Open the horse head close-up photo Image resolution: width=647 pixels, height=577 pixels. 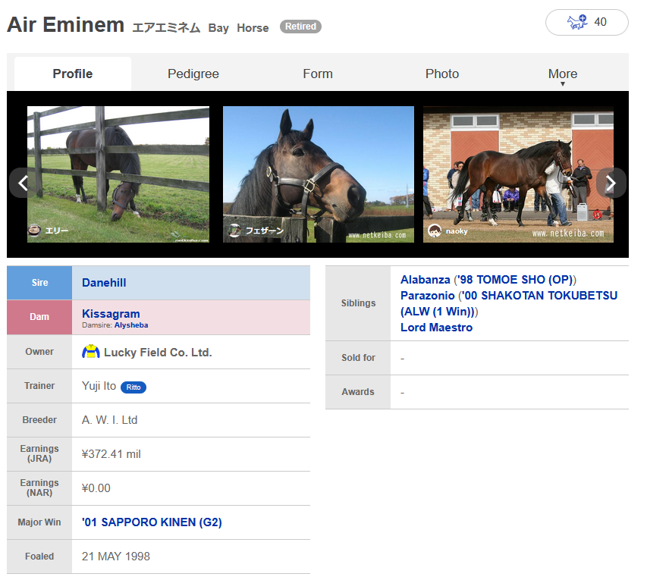click(318, 174)
